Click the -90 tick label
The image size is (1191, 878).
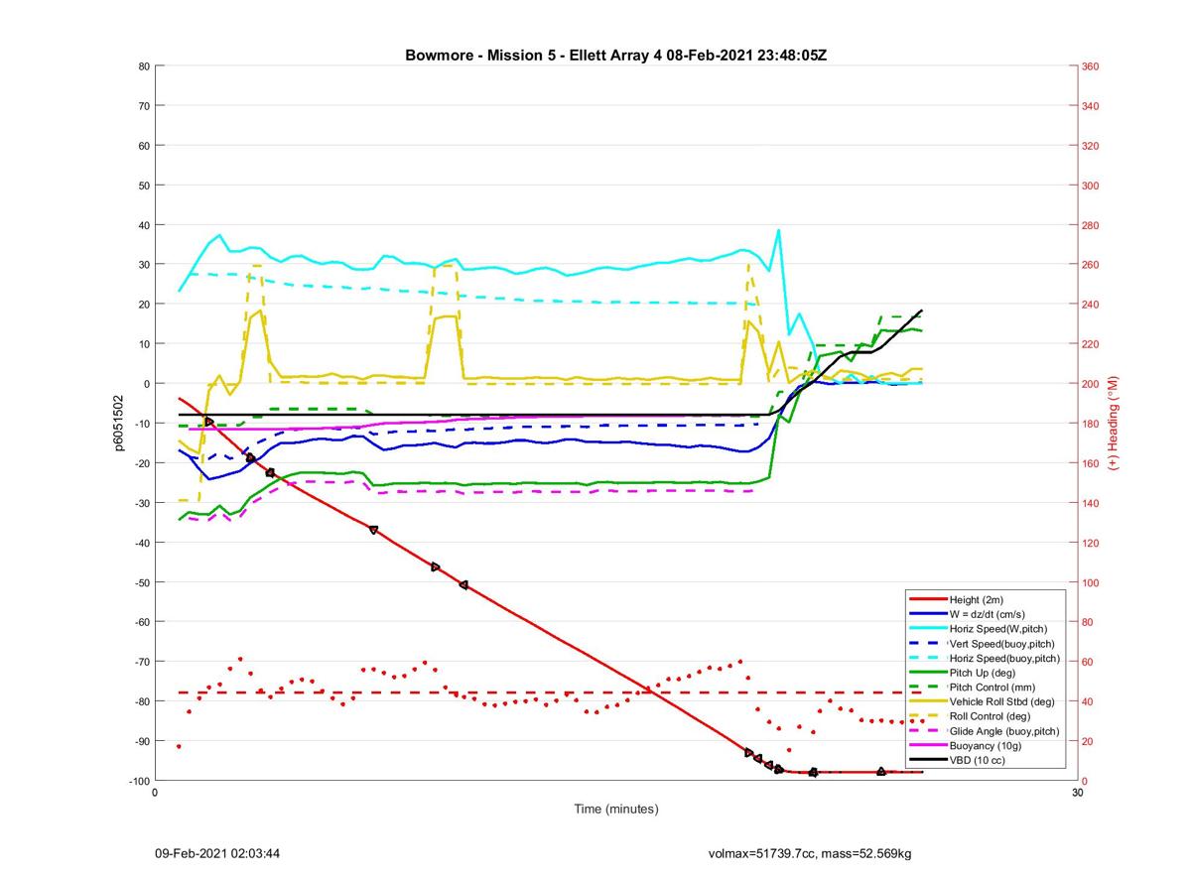142,741
